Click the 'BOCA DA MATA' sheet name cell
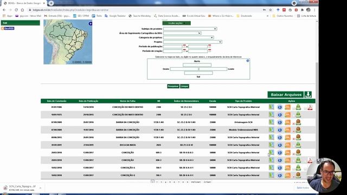Image resolution: width=347 pixels, height=195 pixels. click(x=128, y=145)
